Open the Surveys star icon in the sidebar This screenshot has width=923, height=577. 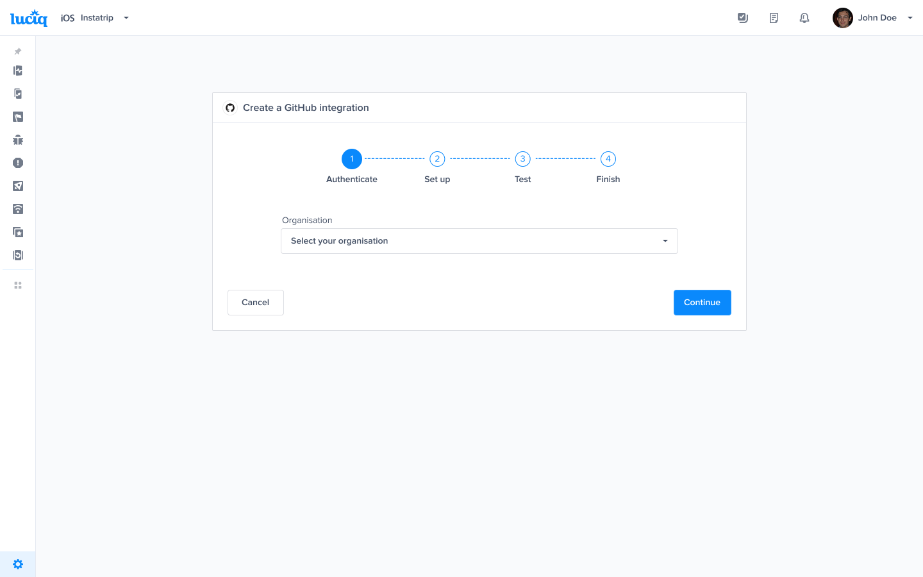(17, 231)
